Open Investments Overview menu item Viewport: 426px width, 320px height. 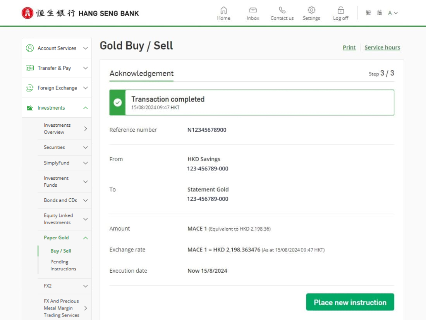click(57, 129)
